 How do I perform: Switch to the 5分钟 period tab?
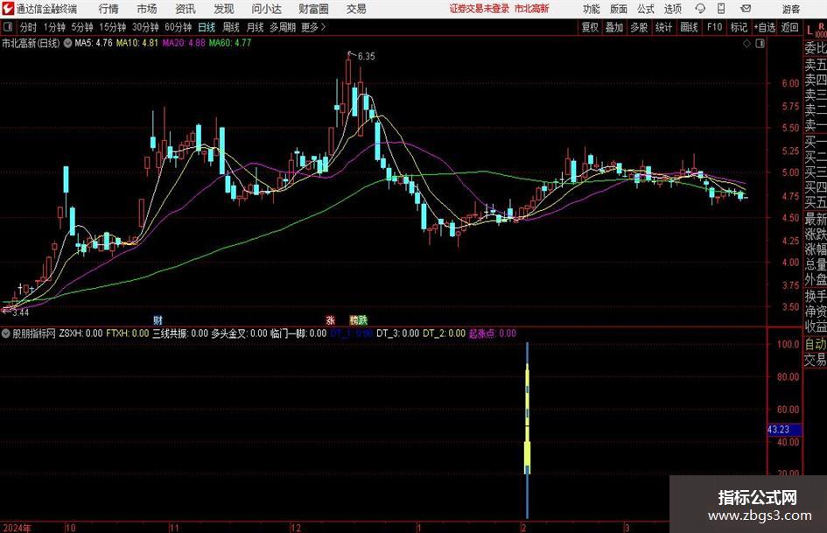pos(82,27)
